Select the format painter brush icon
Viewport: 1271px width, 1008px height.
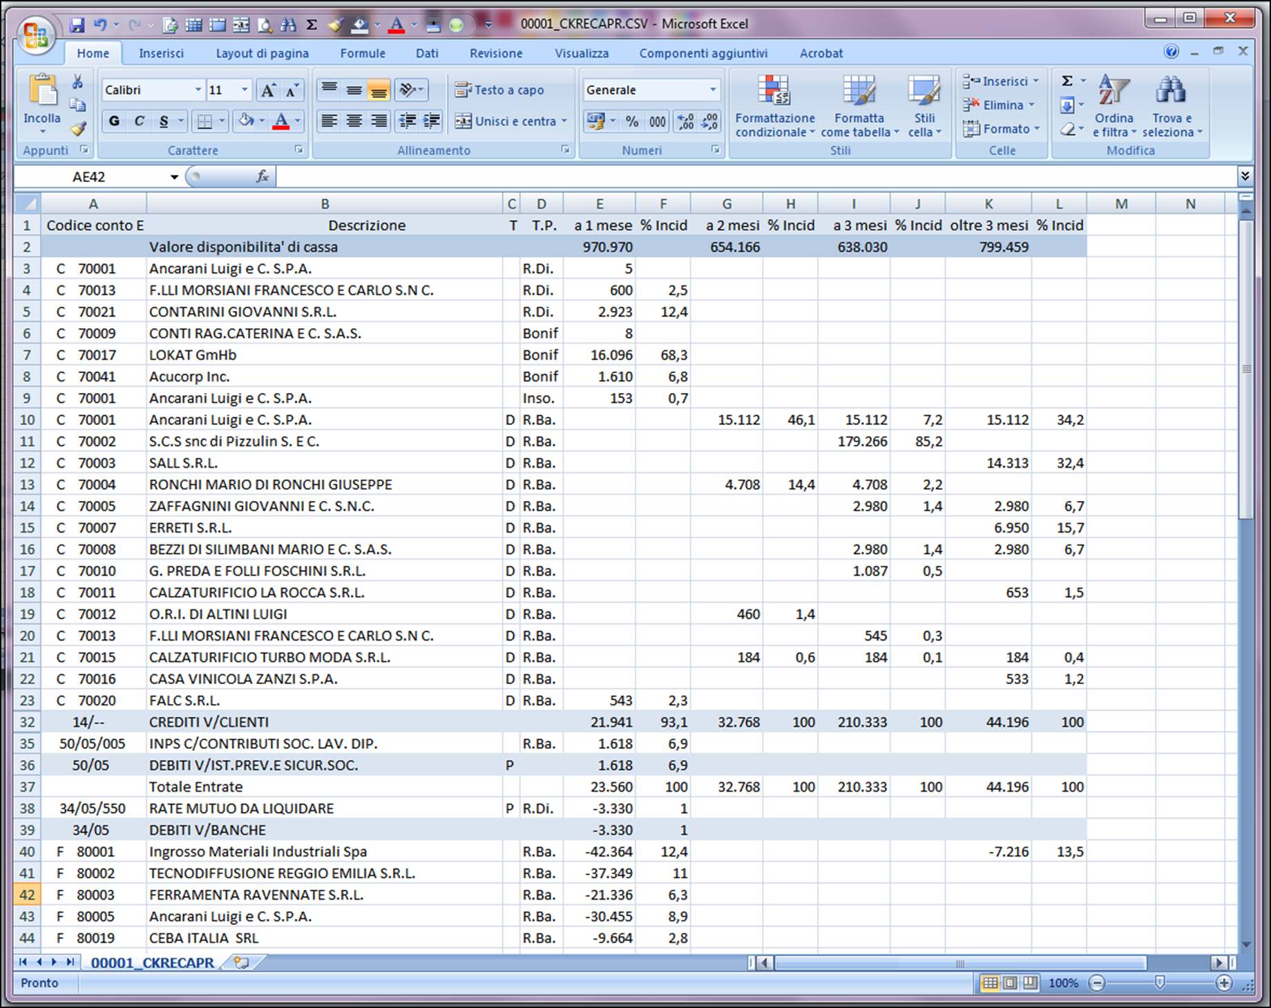[78, 129]
